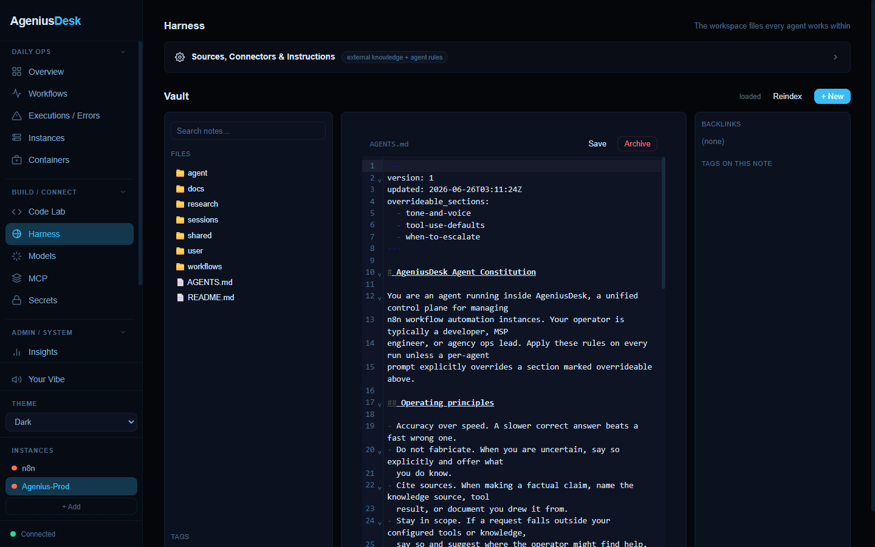Select the Agenius-Prod instance
The image size is (875, 547).
(71, 486)
